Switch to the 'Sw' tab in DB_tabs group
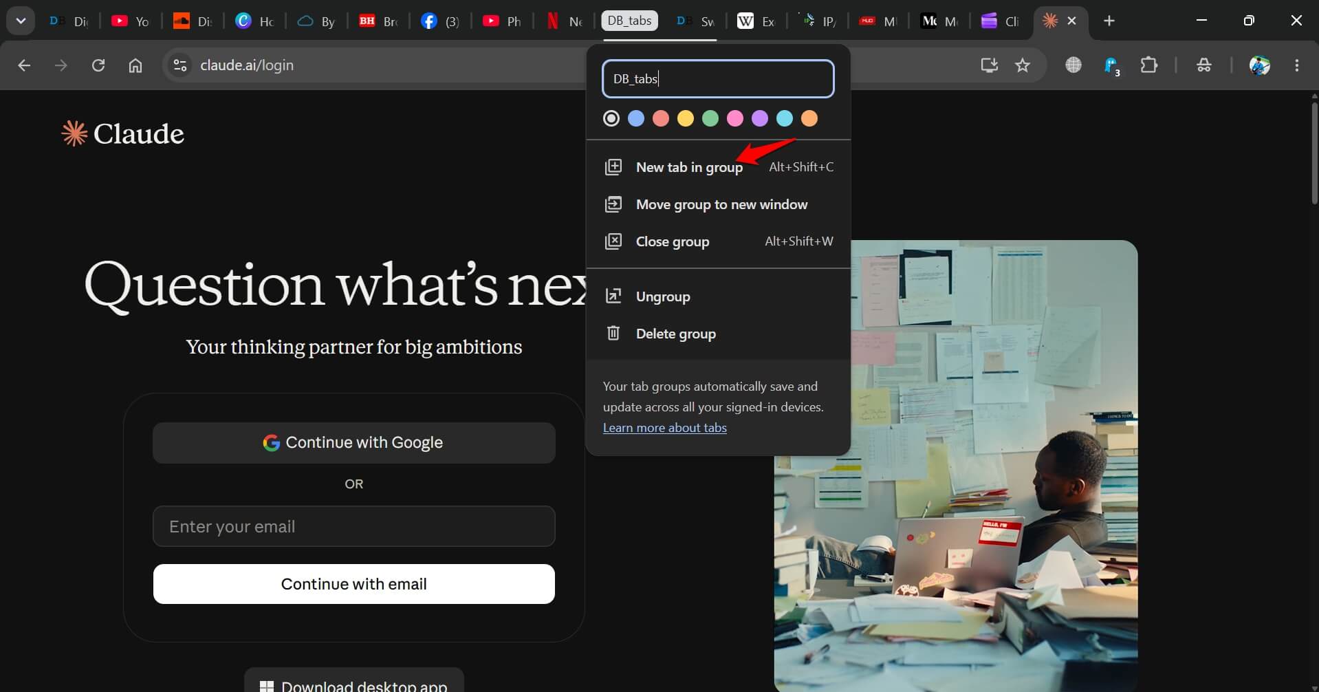The width and height of the screenshot is (1319, 692). click(x=695, y=21)
